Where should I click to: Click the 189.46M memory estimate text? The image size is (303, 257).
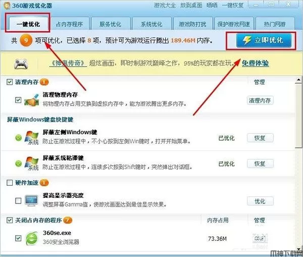coord(183,40)
